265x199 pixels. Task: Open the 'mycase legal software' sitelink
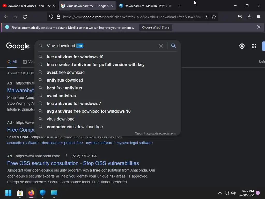135,143
